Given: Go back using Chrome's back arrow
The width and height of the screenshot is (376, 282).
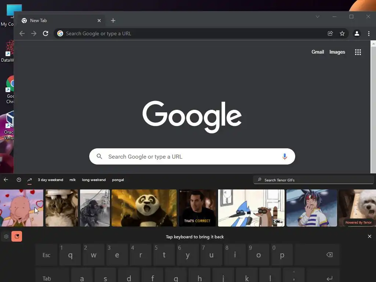Looking at the screenshot, I should tap(22, 33).
